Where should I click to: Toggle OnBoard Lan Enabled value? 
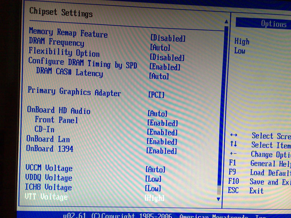[x=162, y=142]
